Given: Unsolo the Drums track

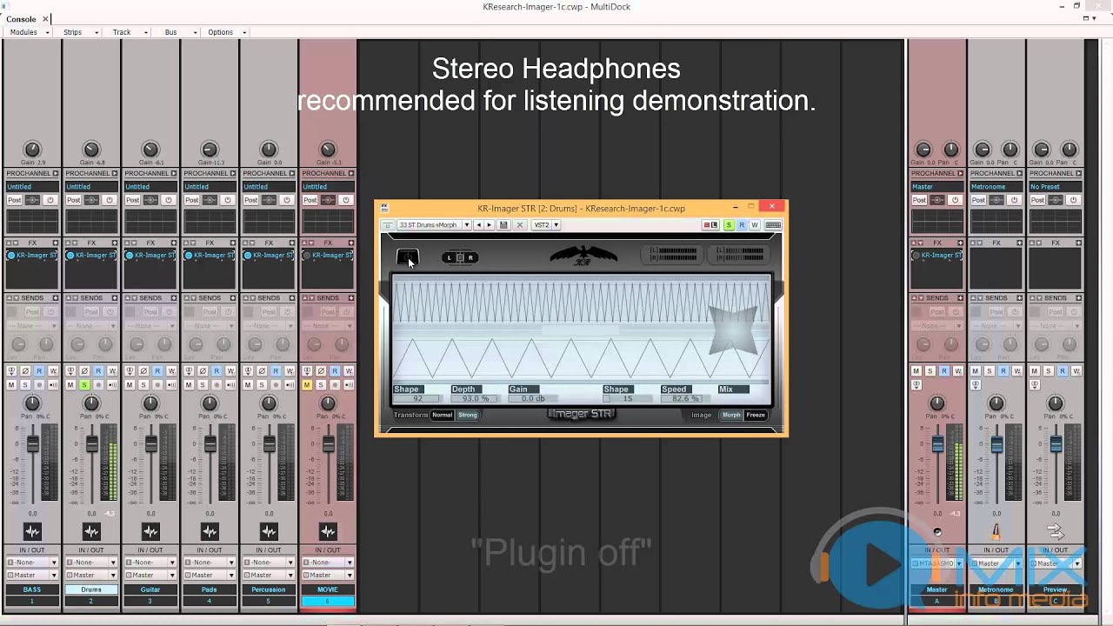Looking at the screenshot, I should click(84, 385).
